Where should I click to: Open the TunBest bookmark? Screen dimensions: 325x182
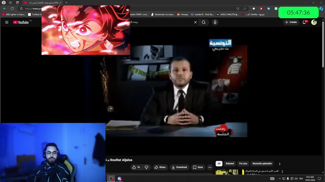(35, 14)
